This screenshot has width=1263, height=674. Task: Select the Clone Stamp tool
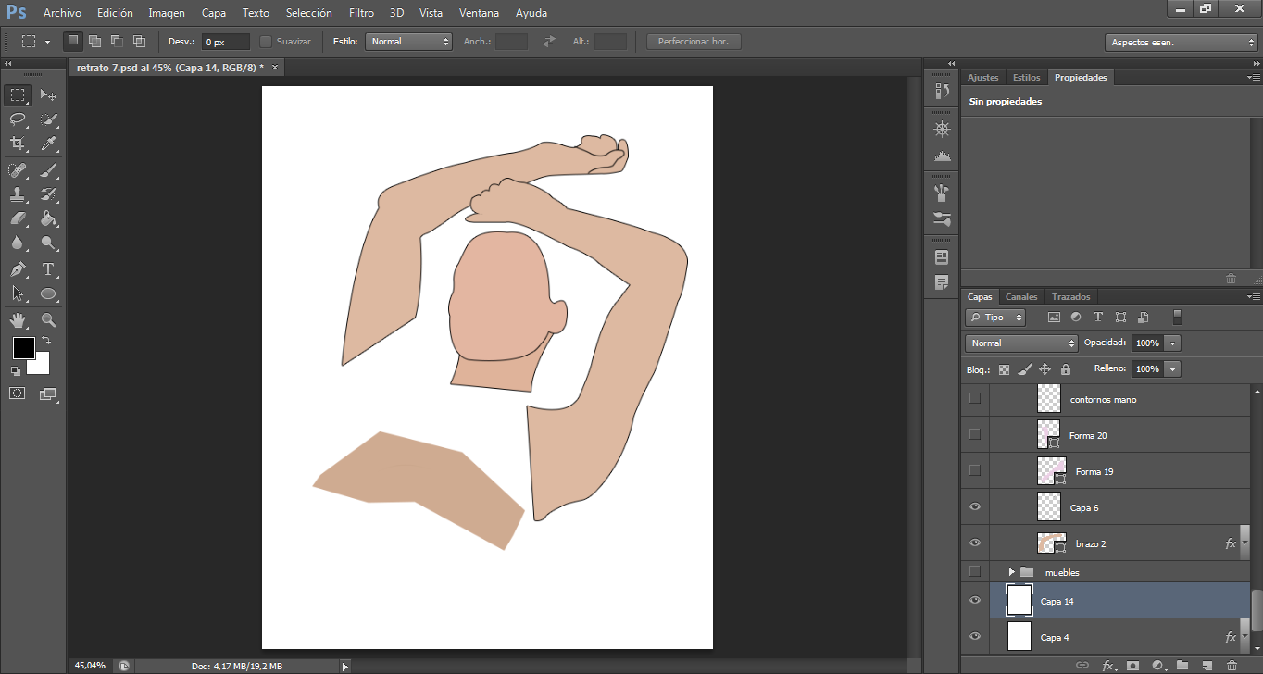[x=18, y=194]
